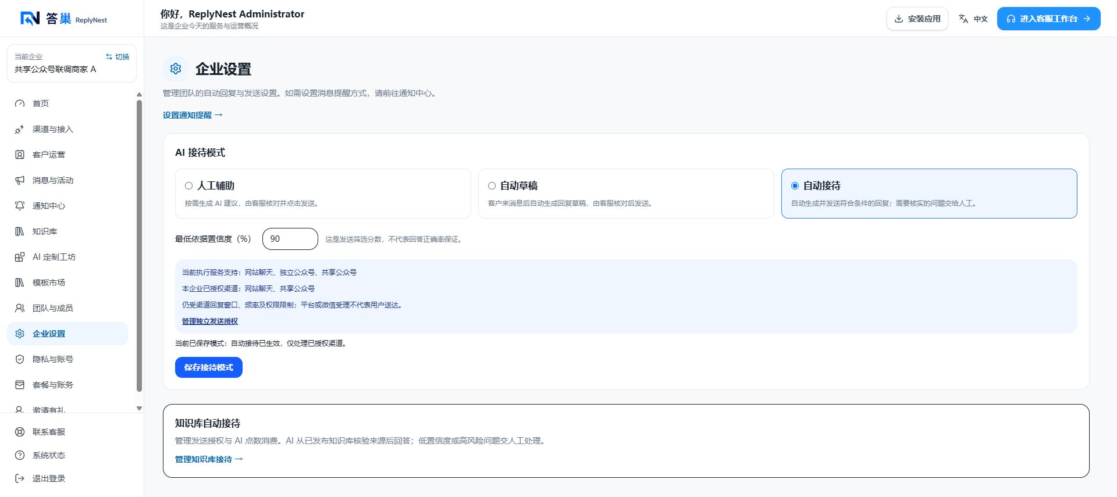This screenshot has width=1117, height=497.
Task: Click the 最低依据置信度 input field
Action: (x=290, y=239)
